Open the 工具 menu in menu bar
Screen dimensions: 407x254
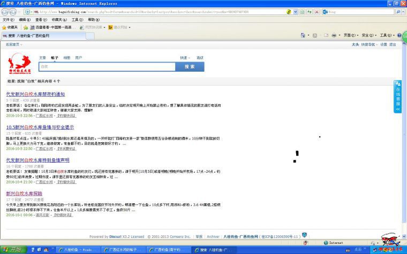pos(77,20)
